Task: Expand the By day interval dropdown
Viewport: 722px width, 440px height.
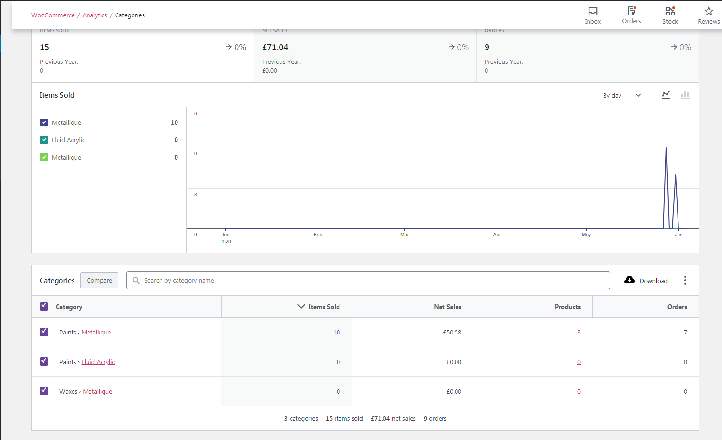Action: coord(622,95)
